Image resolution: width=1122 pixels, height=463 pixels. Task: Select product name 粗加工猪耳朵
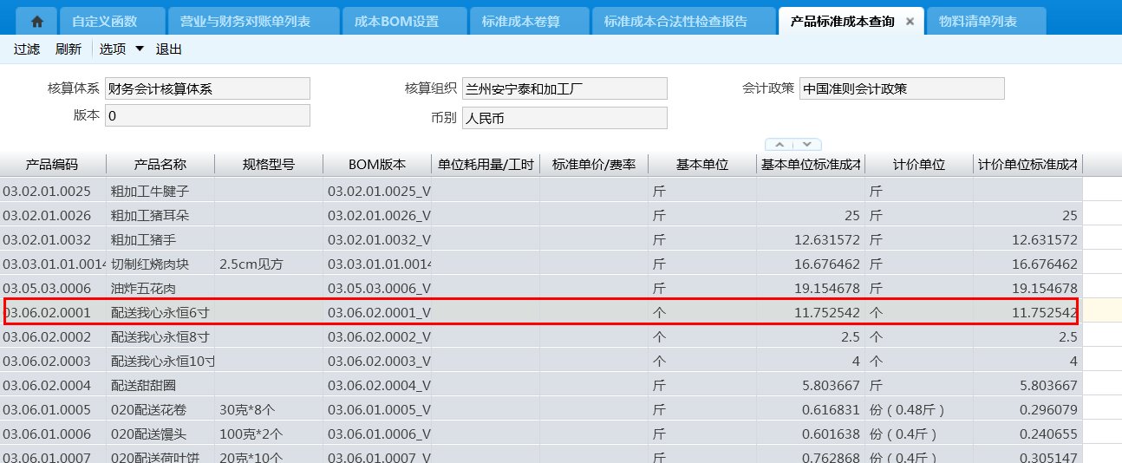[150, 215]
